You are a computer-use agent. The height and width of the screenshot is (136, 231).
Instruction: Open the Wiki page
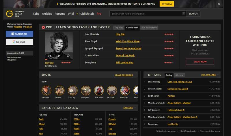coord(71,14)
